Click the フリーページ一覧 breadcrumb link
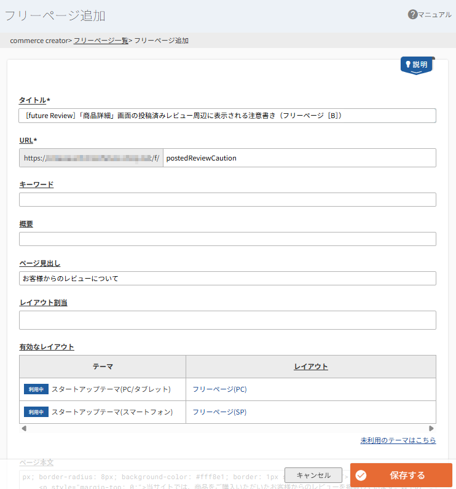456x489 pixels. [x=101, y=41]
